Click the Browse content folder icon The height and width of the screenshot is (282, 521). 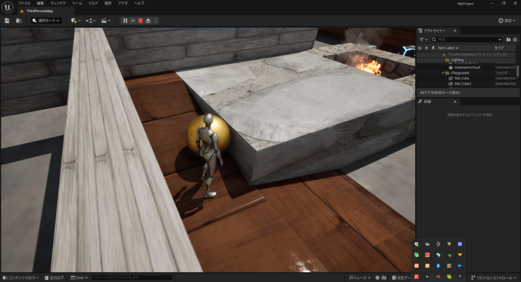click(19, 20)
